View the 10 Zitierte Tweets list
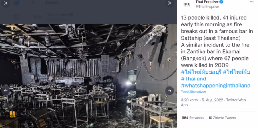The height and width of the screenshot is (128, 257). [x=222, y=118]
